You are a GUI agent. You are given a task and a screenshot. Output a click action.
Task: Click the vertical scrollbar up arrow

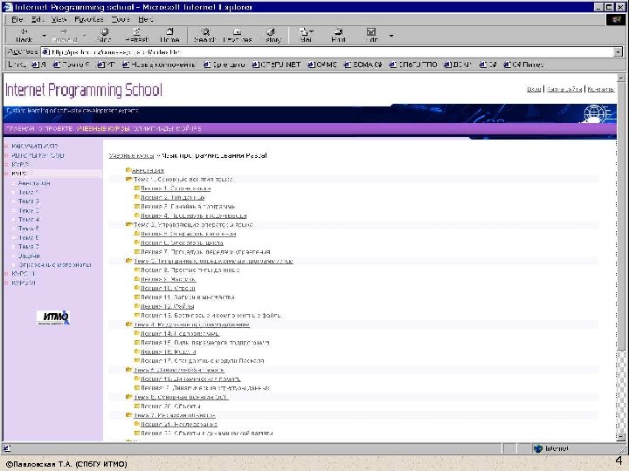620,78
